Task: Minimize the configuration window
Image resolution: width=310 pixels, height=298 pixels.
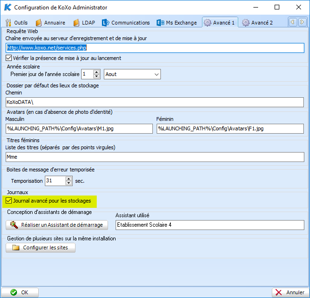Action: pos(256,8)
